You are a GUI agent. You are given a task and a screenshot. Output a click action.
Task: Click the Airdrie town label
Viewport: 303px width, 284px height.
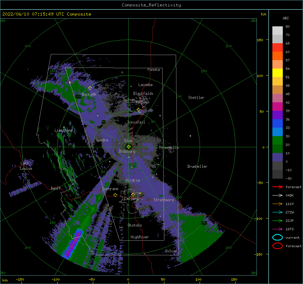(x=133, y=180)
